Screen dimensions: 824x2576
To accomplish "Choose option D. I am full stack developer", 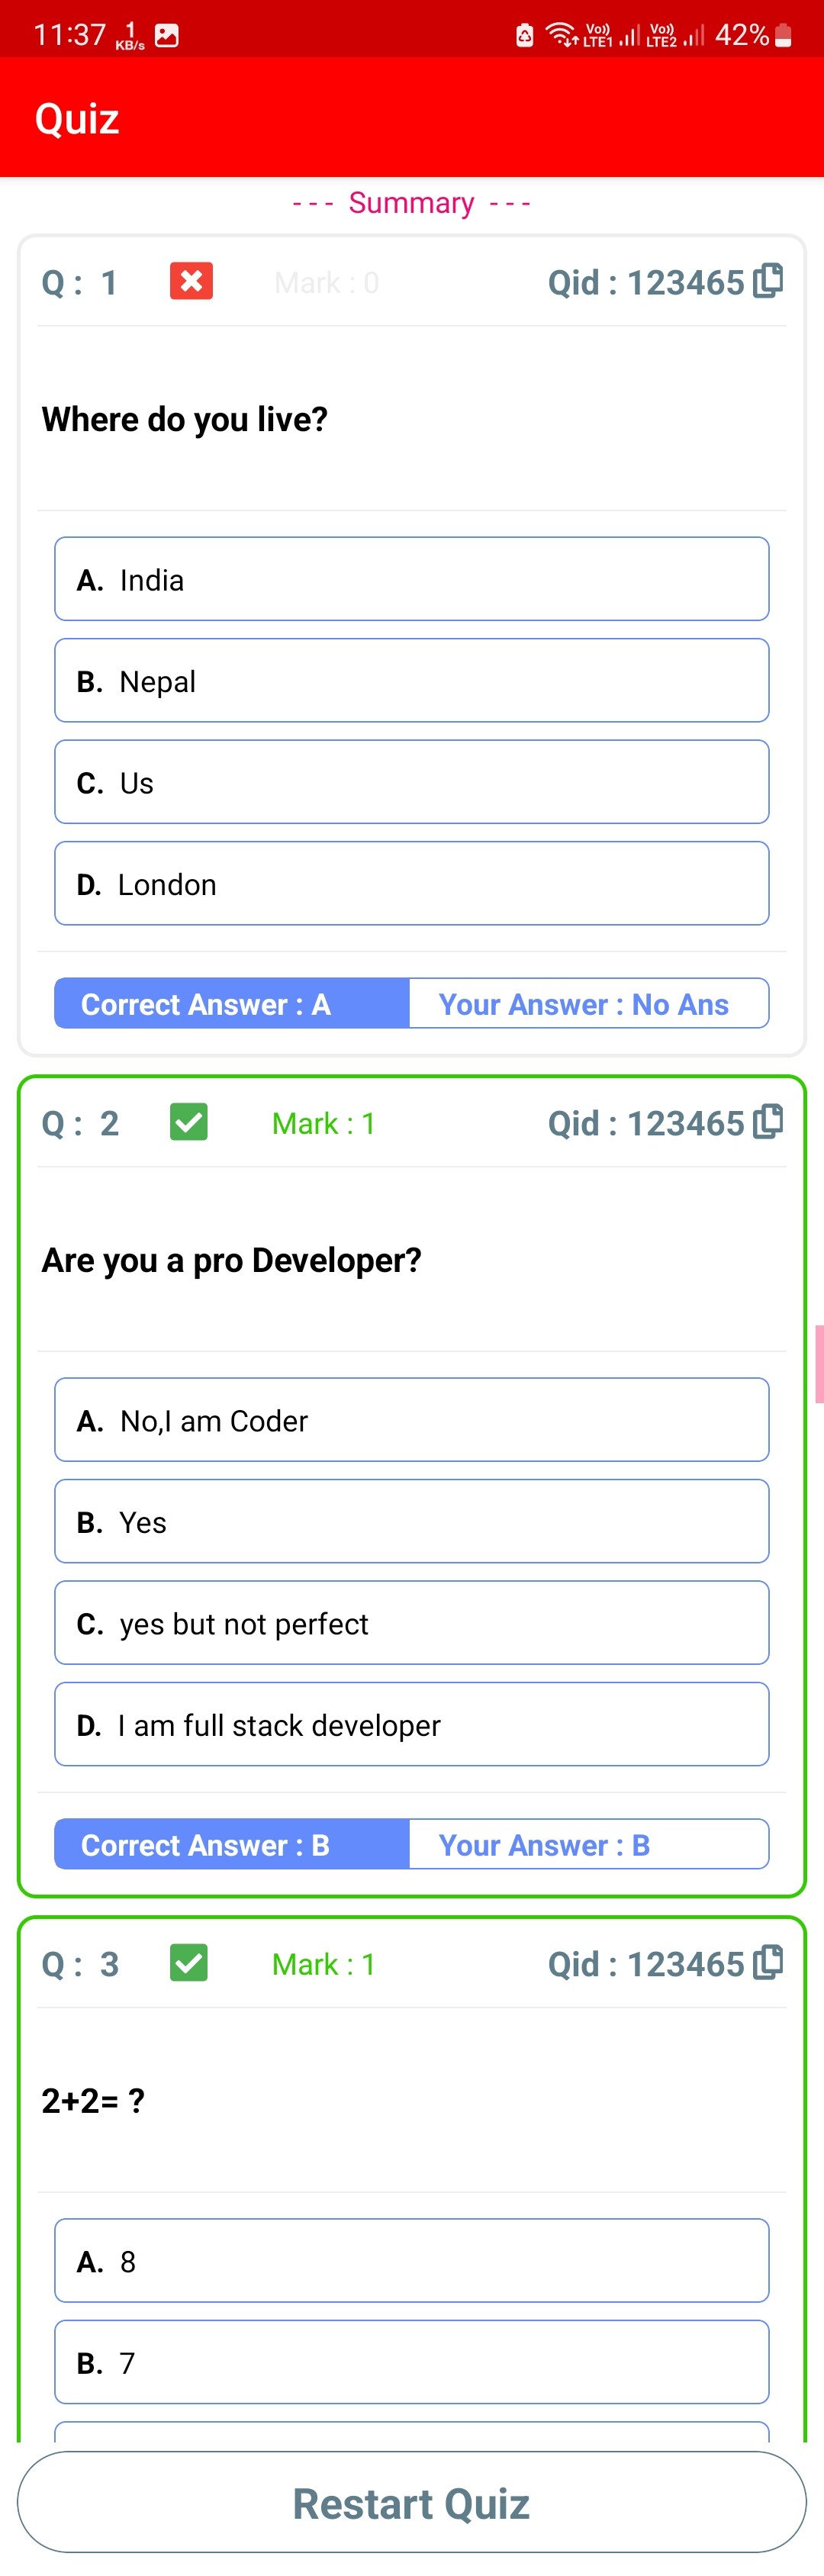I will [411, 1725].
